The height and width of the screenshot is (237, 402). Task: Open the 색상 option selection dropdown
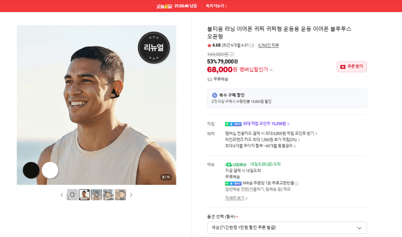[287, 228]
